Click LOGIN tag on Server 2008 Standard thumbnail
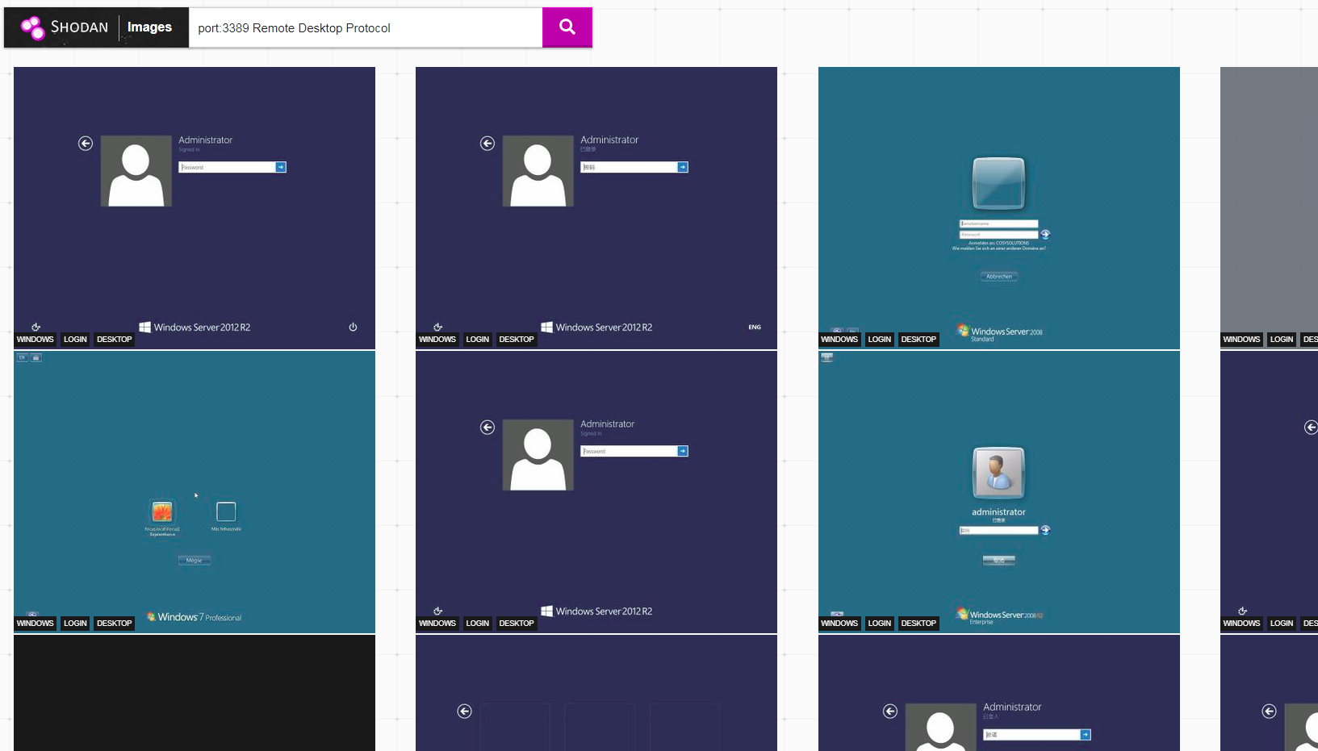 click(x=879, y=340)
